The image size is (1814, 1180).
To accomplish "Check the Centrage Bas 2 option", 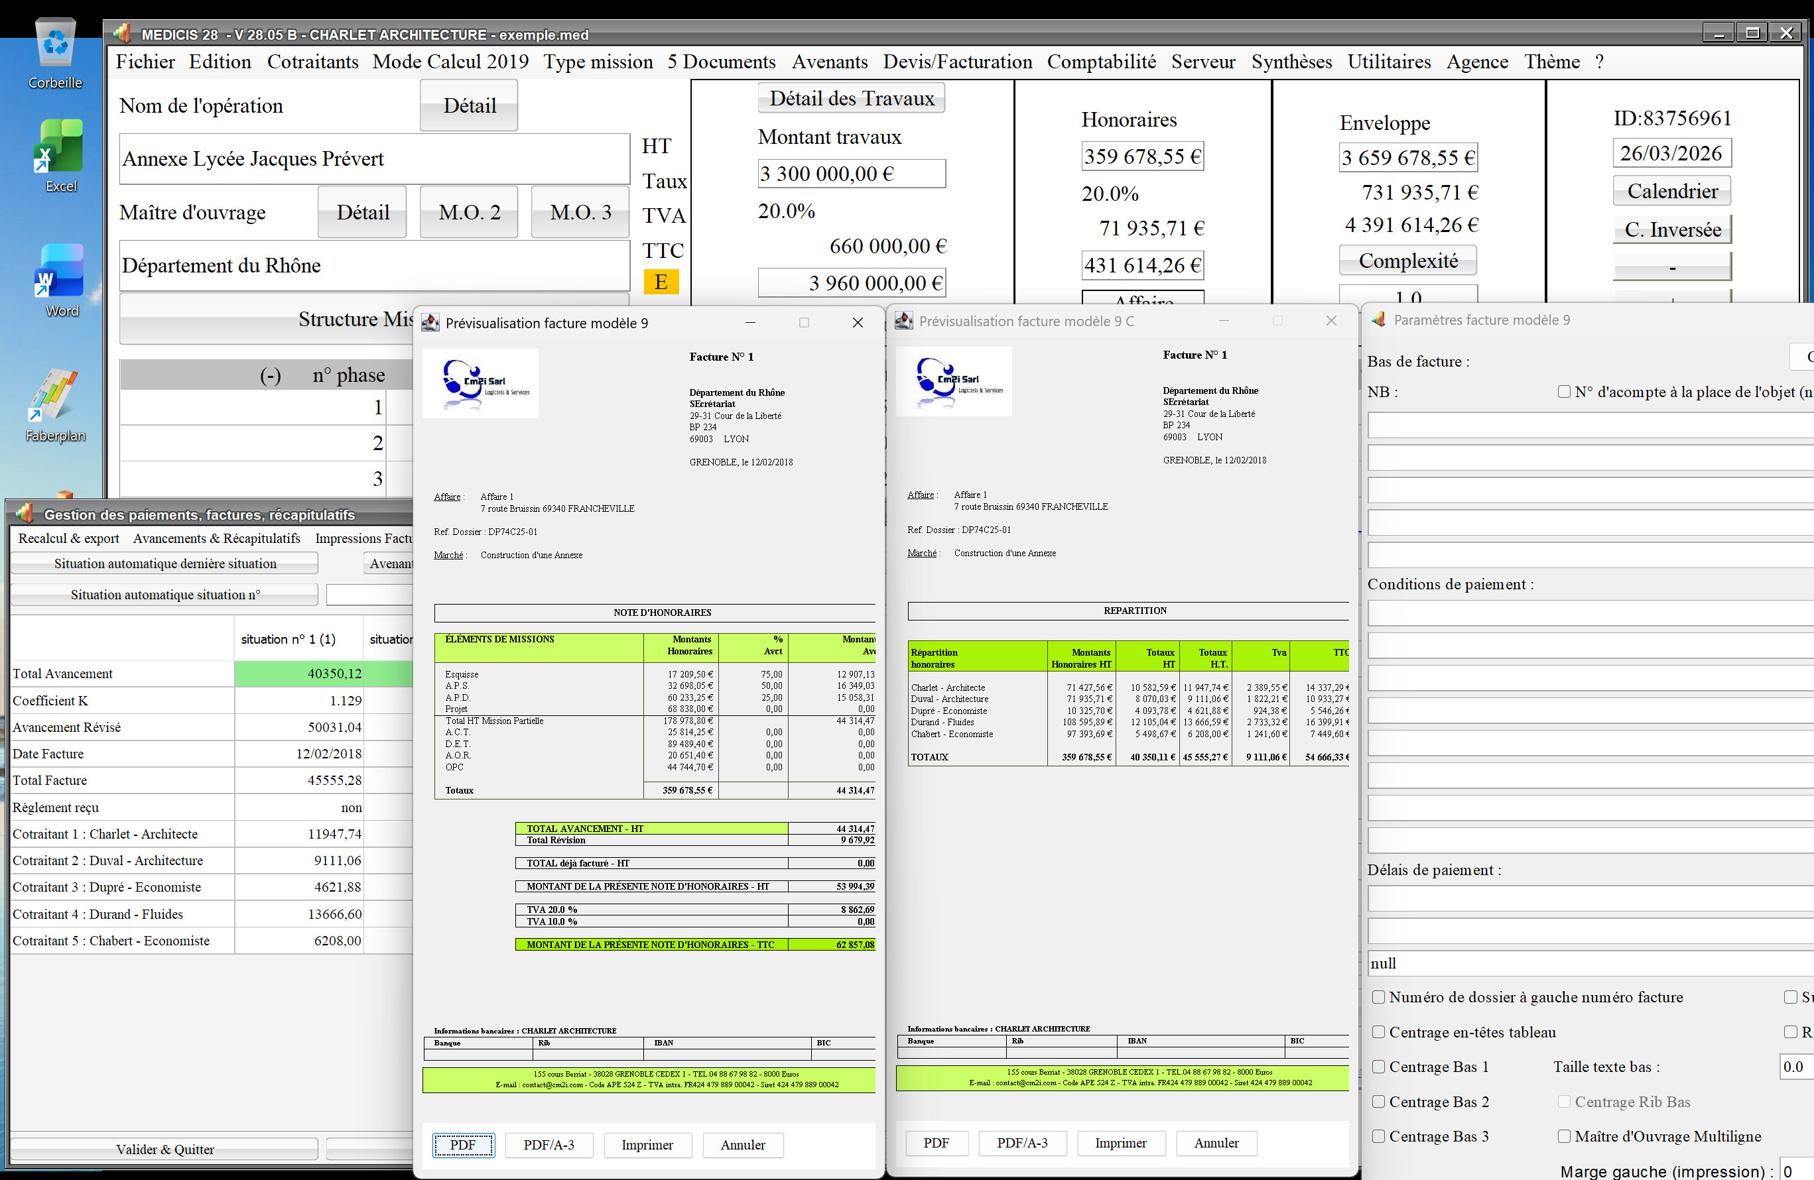I will point(1378,1102).
